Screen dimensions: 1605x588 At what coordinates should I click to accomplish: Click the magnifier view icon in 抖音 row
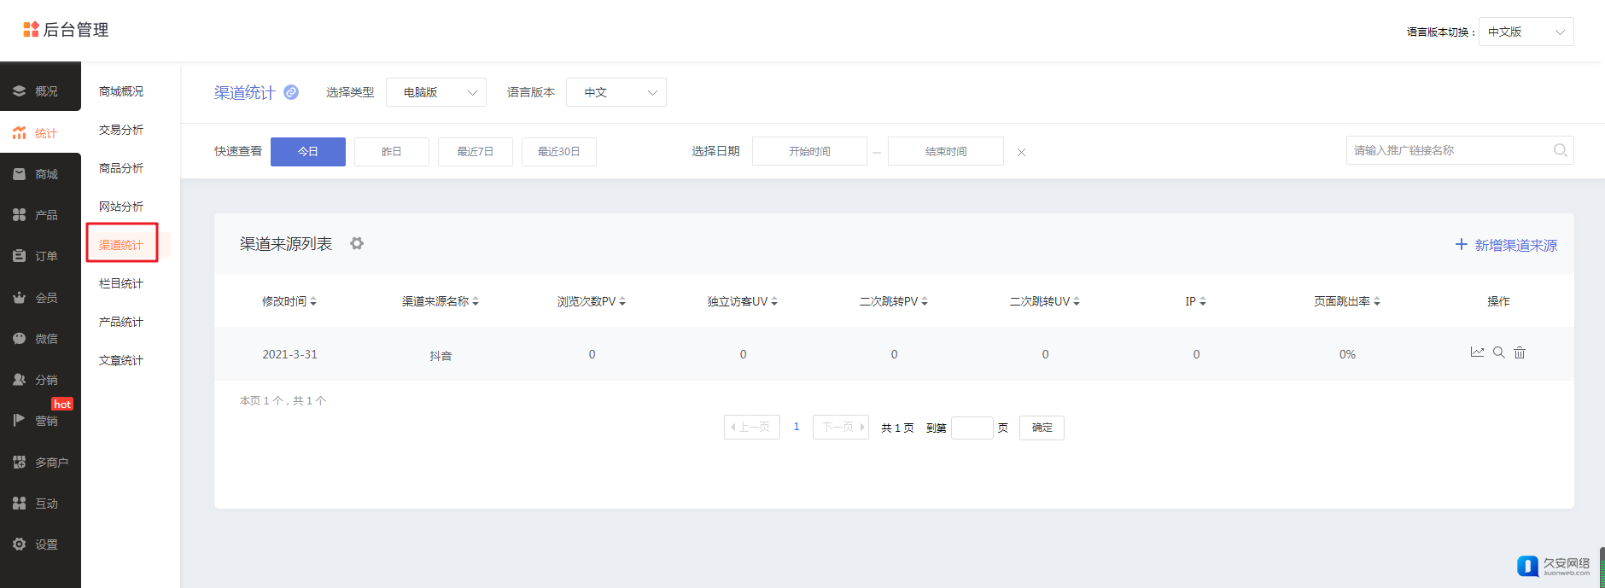click(1498, 352)
